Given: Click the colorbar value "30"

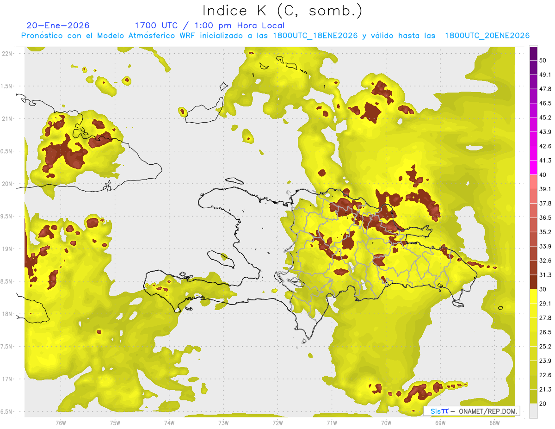Looking at the screenshot, I should click(543, 289).
